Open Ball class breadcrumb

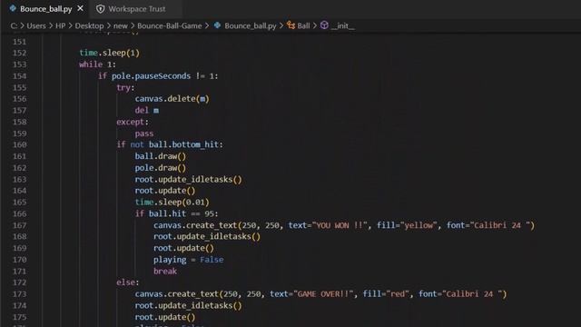pyautogui.click(x=303, y=25)
